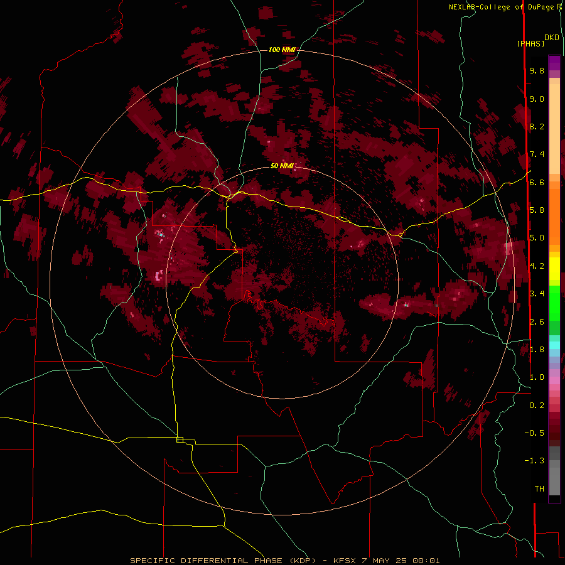Image resolution: width=565 pixels, height=565 pixels.
Task: Click the 00:01 timestamp in the footer
Action: pos(426,561)
